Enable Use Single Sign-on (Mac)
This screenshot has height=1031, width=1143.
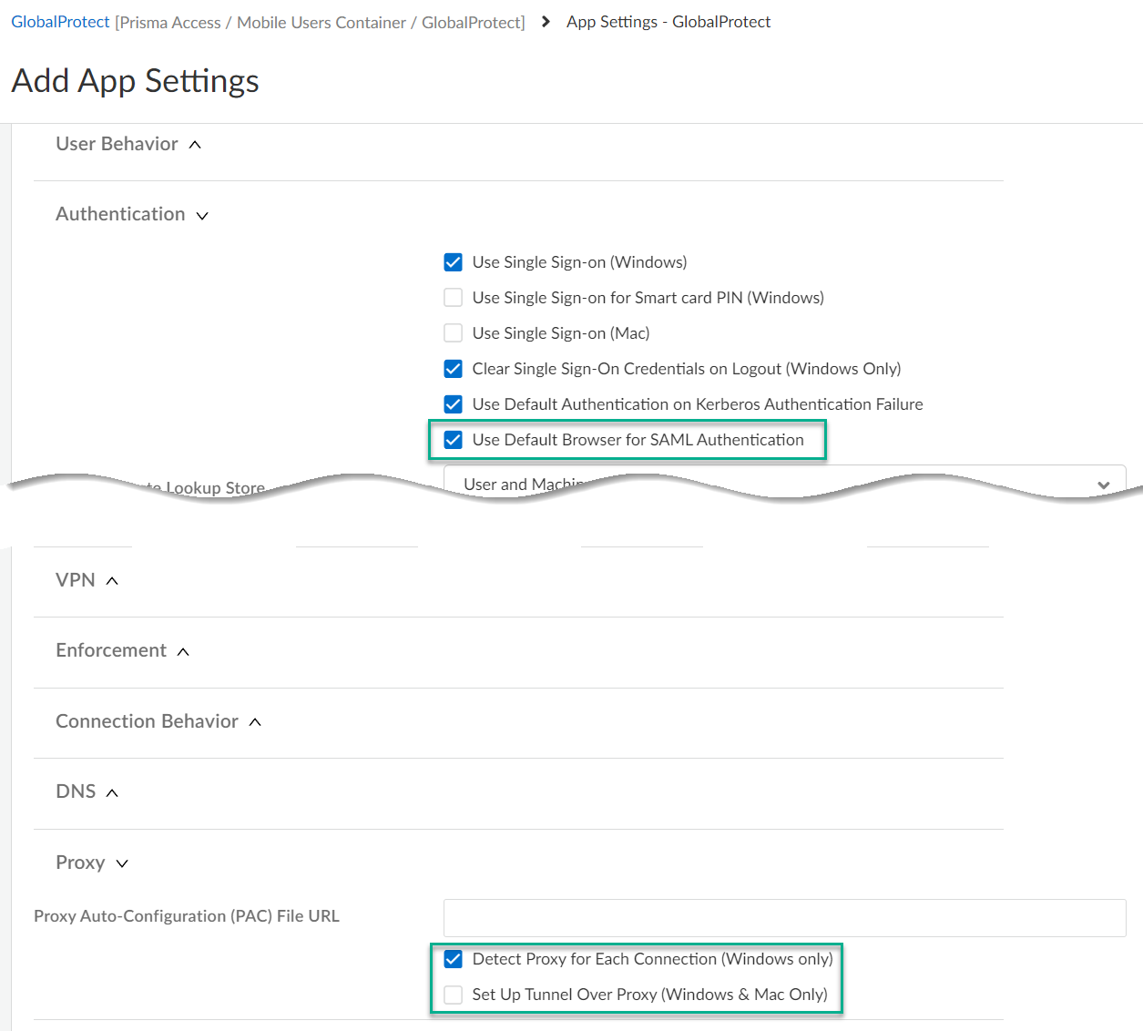pyautogui.click(x=453, y=333)
